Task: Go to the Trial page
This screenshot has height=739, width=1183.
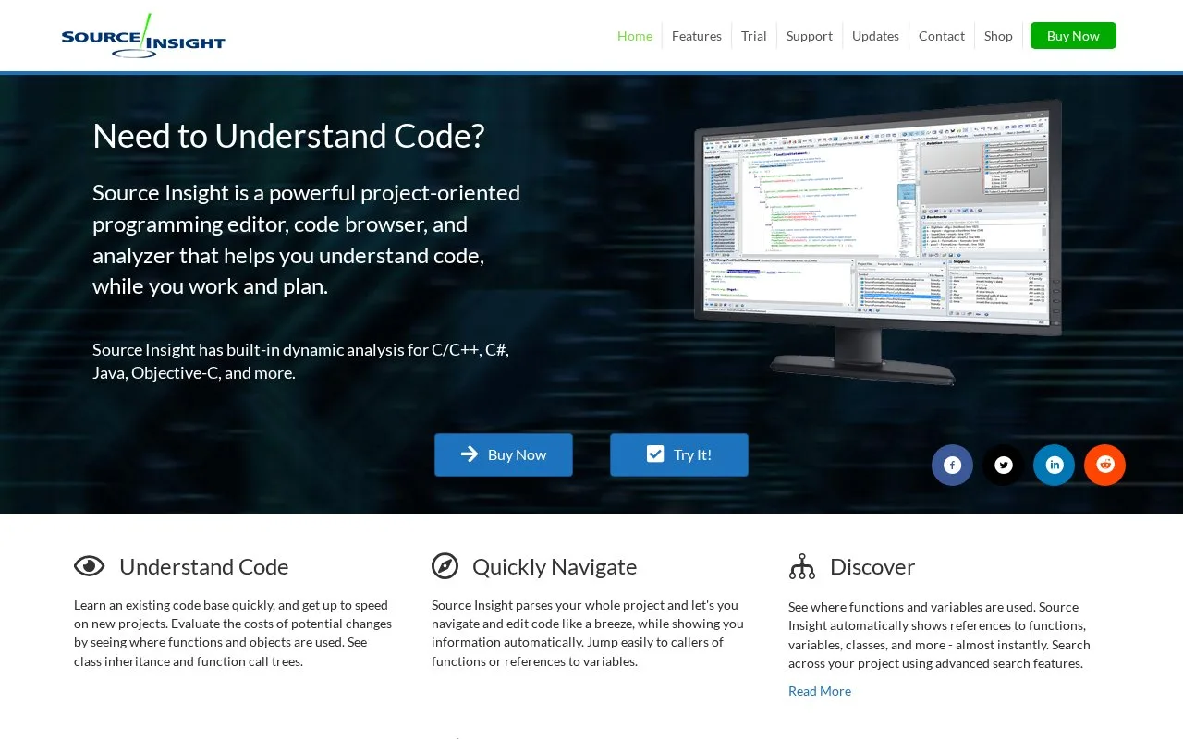Action: pos(754,36)
